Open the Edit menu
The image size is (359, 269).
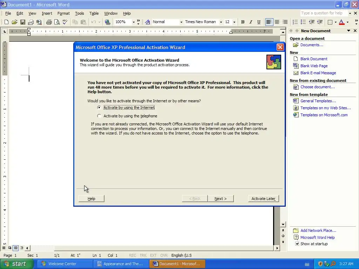(20, 13)
